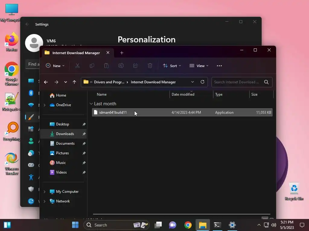309x231 pixels.
Task: Collapse the Last month group
Action: click(x=91, y=103)
